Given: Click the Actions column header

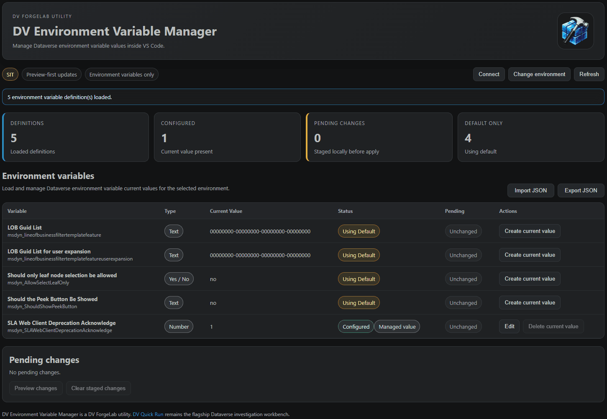Looking at the screenshot, I should (508, 211).
